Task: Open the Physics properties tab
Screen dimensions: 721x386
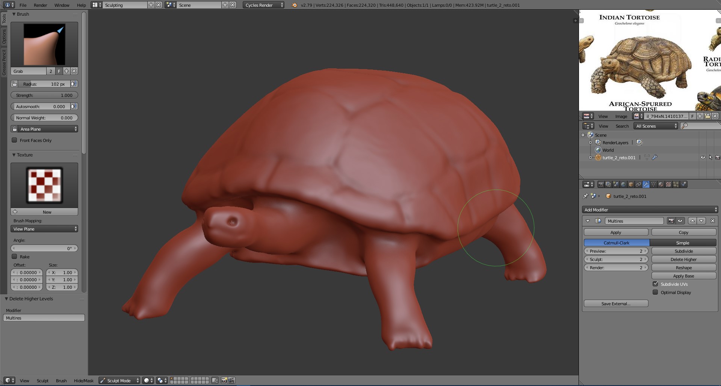Action: pyautogui.click(x=684, y=184)
